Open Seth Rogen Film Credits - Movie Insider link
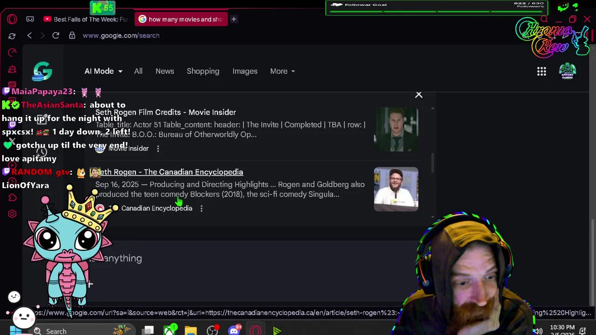The image size is (596, 335). click(166, 112)
